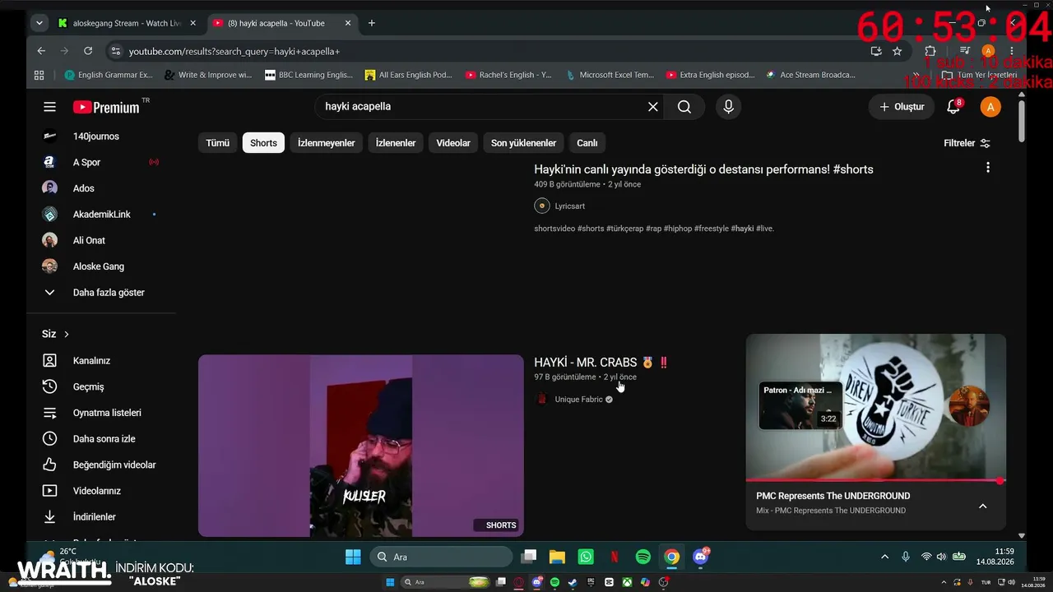This screenshot has width=1053, height=592.
Task: Clear the search box with the X icon
Action: coord(653,107)
